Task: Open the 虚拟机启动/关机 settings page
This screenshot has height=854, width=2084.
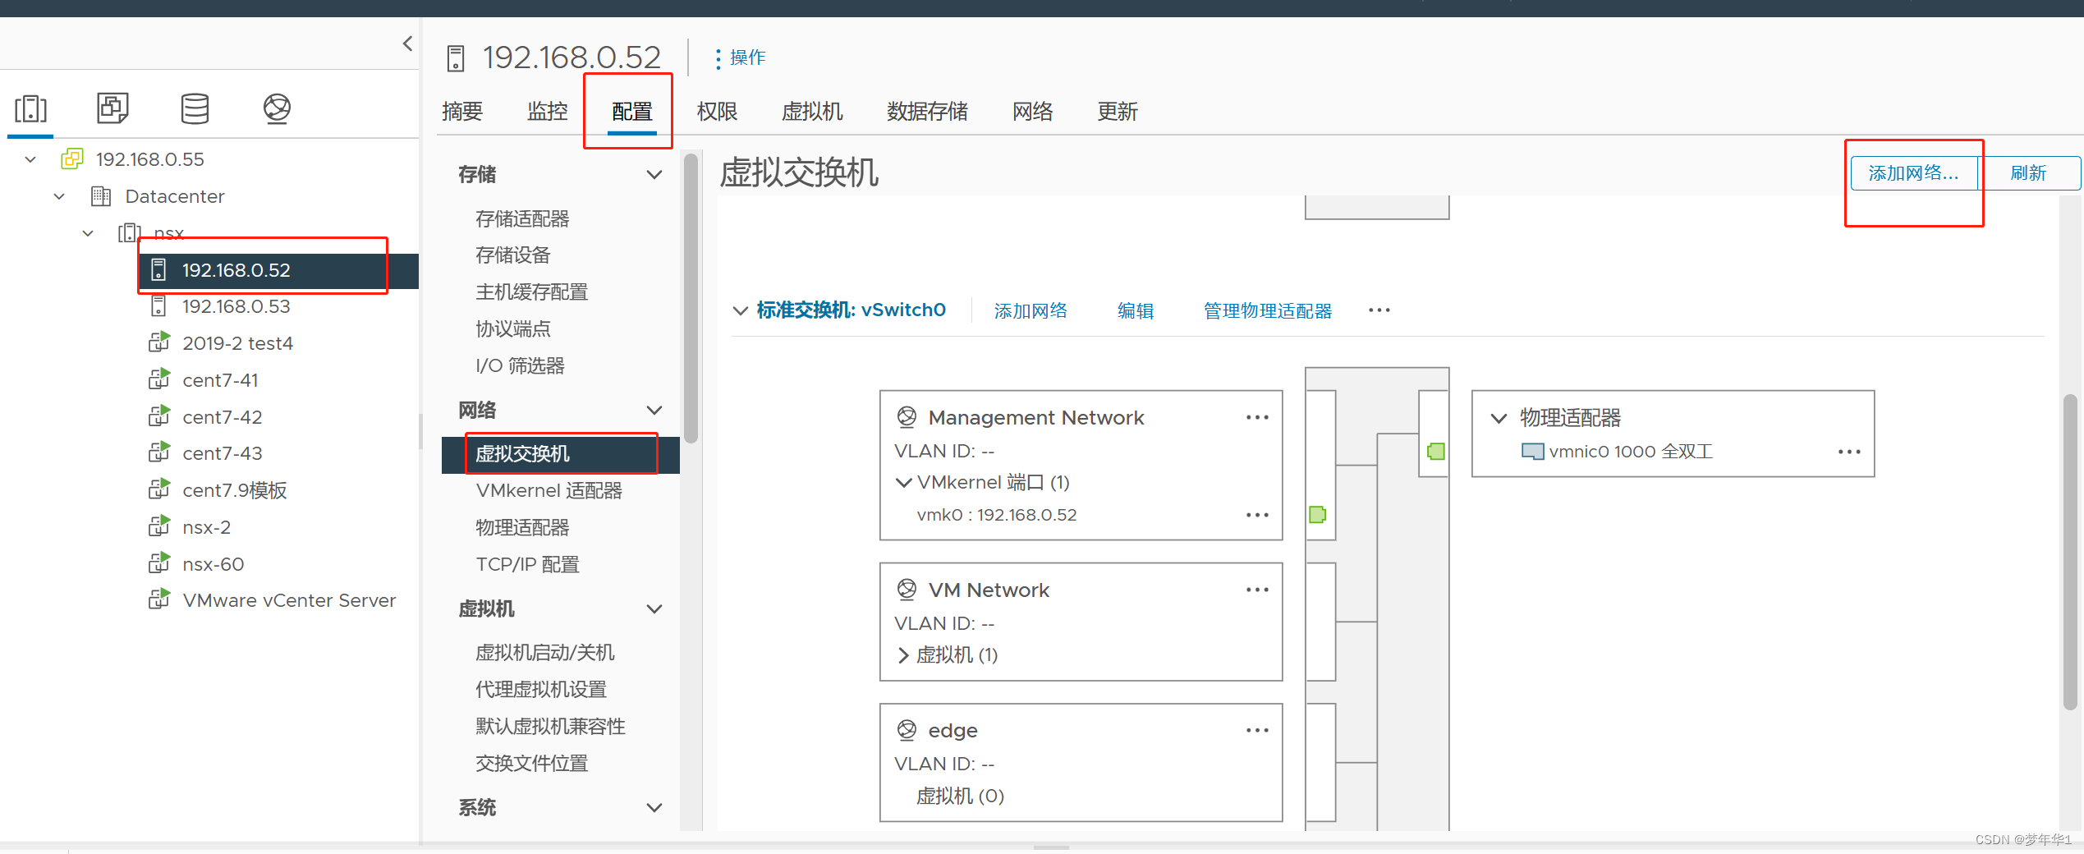Action: click(x=545, y=652)
